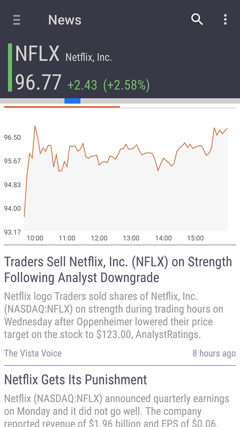Image resolution: width=240 pixels, height=427 pixels.
Task: Tap the 96.77 stock price
Action: (x=38, y=83)
